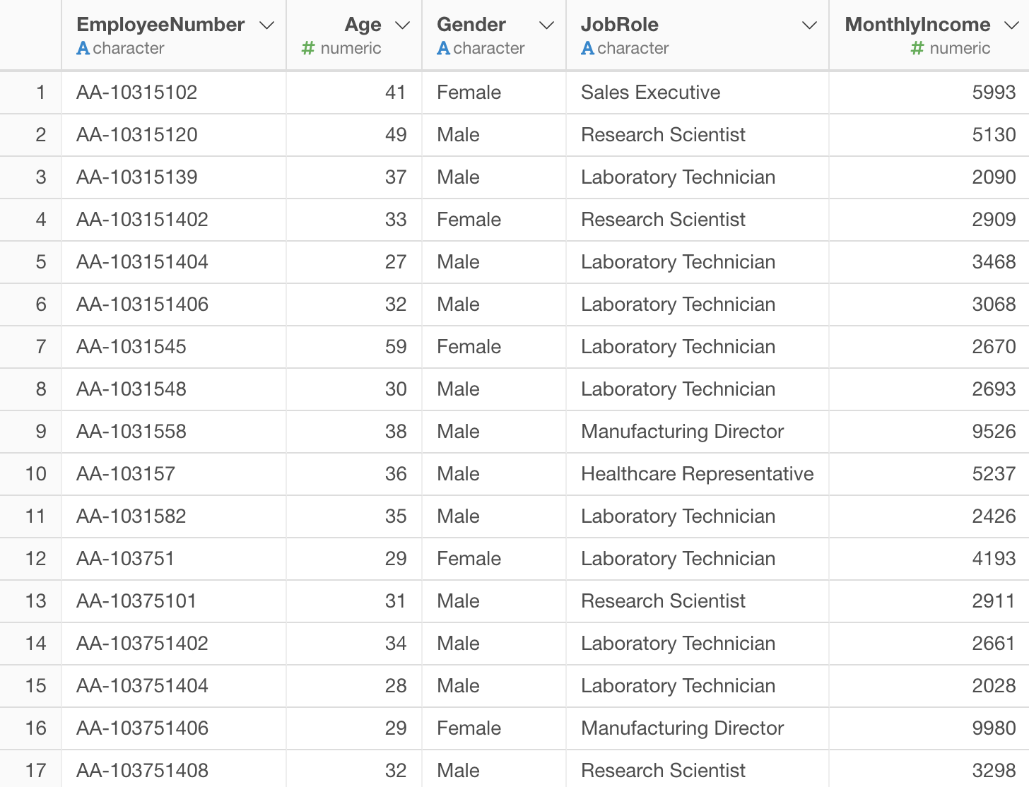Click the numeric hash icon under Age

(x=308, y=48)
